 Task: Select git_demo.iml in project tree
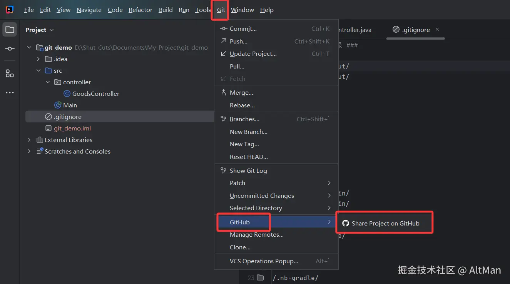[72, 128]
